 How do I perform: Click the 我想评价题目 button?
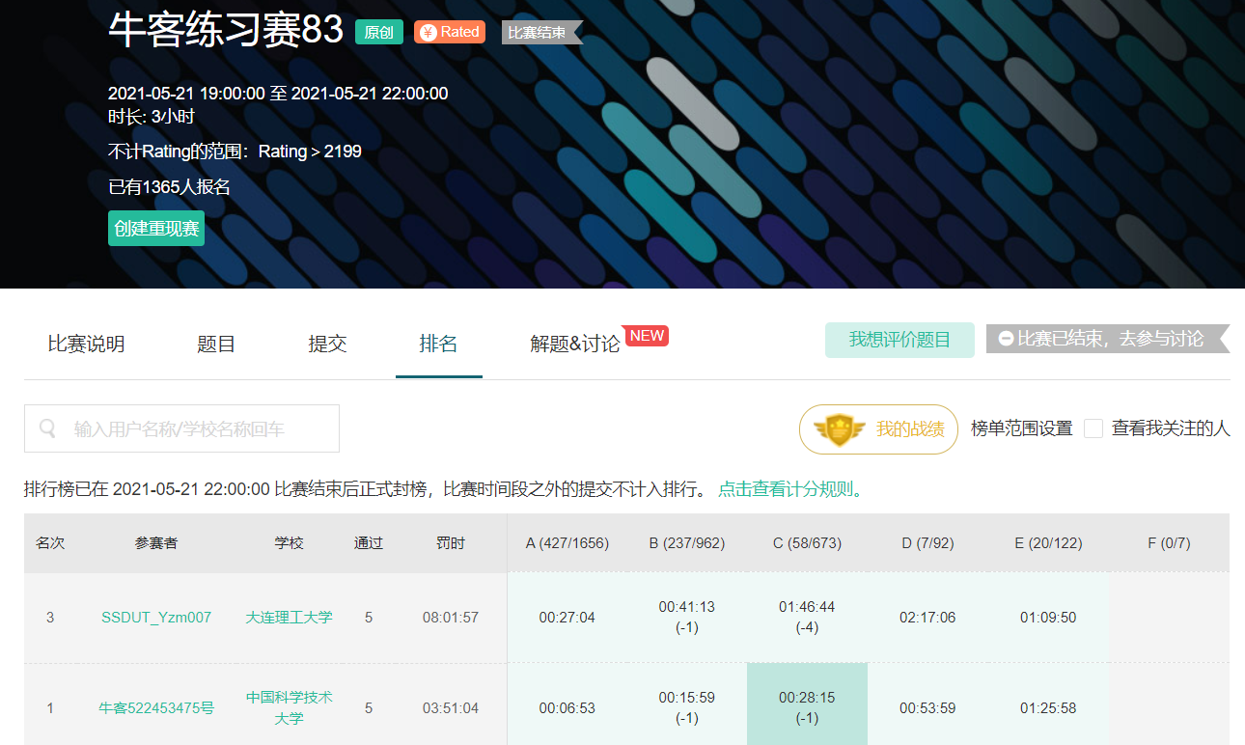coord(899,340)
